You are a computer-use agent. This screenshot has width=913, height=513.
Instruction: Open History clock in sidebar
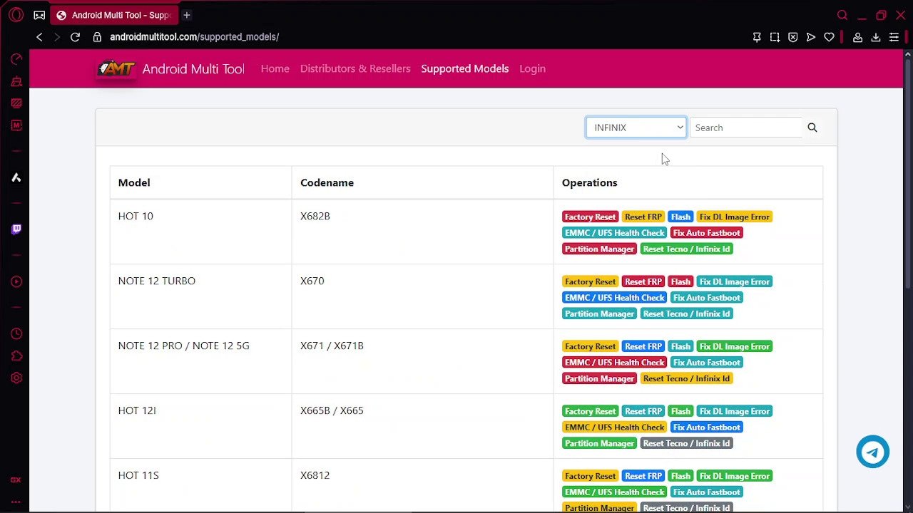coord(16,333)
